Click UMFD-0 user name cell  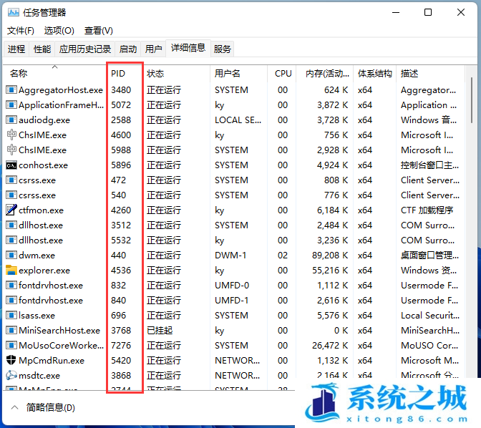[232, 286]
